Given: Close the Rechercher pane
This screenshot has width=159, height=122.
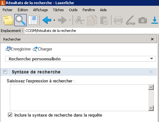Looking at the screenshot, I should [x=152, y=39].
